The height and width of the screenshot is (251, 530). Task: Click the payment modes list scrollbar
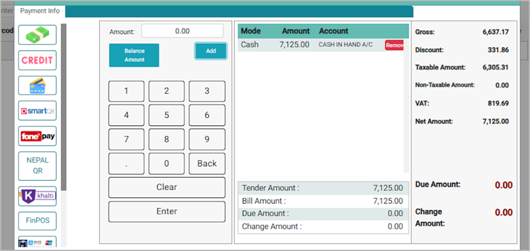(x=63, y=106)
